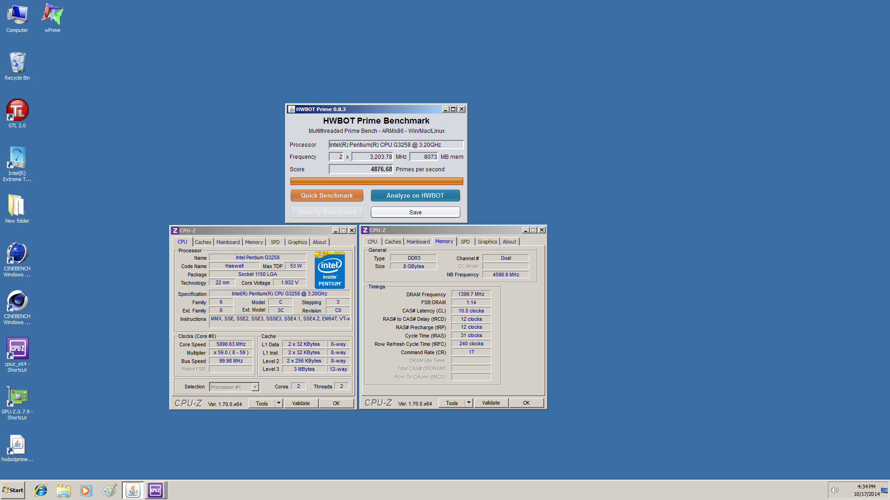Switch to SPD tab in right CPU-Z
Image resolution: width=890 pixels, height=500 pixels.
[x=465, y=242]
